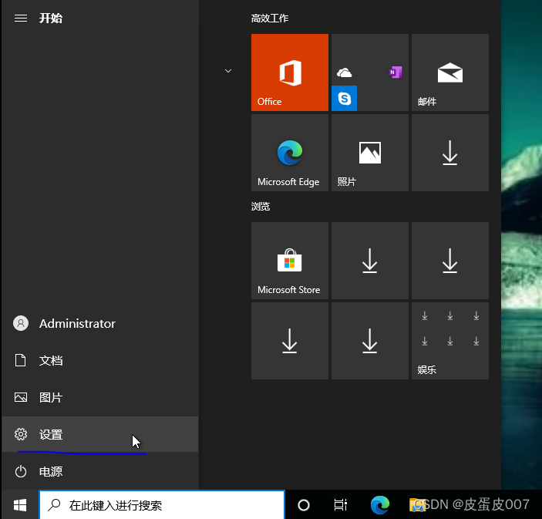
Task: Open Power (电源) options
Action: click(x=100, y=471)
